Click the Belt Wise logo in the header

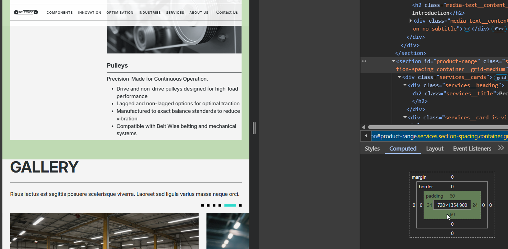(26, 12)
